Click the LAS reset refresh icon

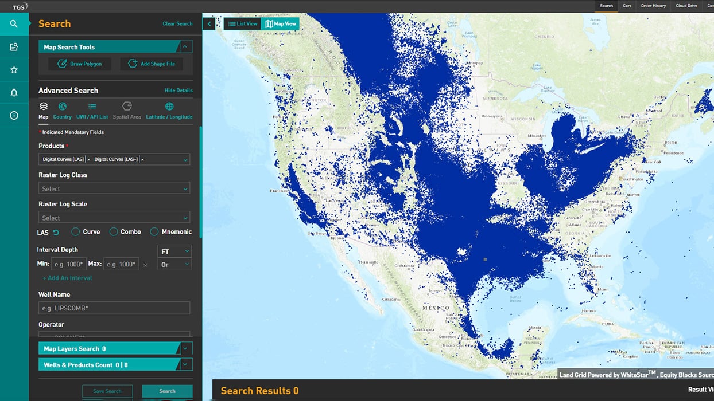(x=56, y=232)
